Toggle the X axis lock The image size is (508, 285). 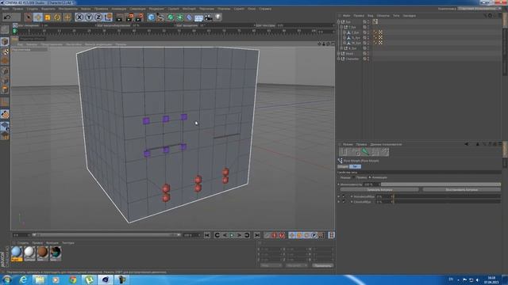pos(79,17)
